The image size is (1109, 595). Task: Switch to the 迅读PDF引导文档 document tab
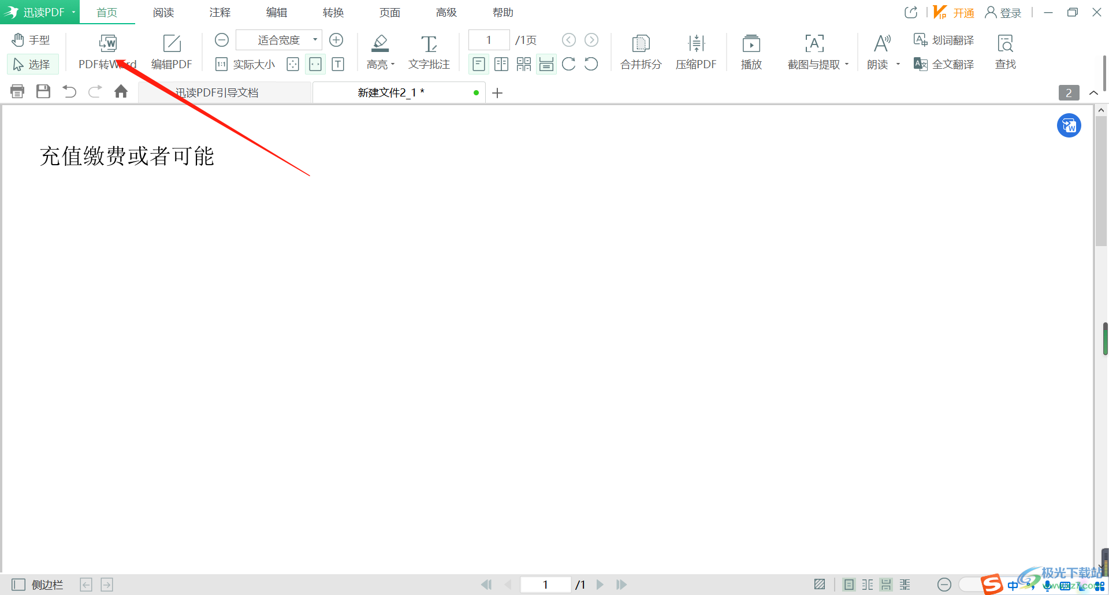coord(225,92)
